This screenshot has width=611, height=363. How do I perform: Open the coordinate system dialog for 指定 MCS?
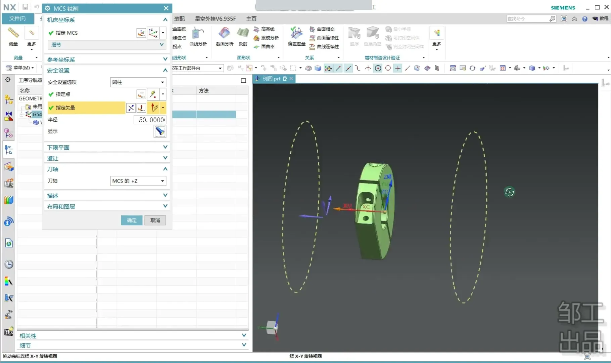click(x=141, y=33)
